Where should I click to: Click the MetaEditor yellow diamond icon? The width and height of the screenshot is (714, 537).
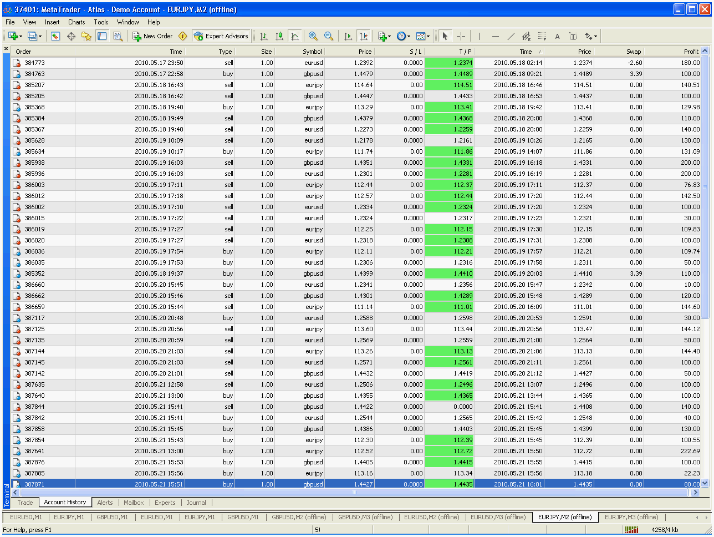182,36
